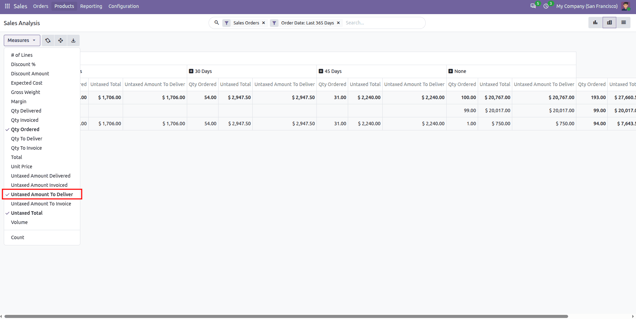Click the expand all icon

[61, 40]
